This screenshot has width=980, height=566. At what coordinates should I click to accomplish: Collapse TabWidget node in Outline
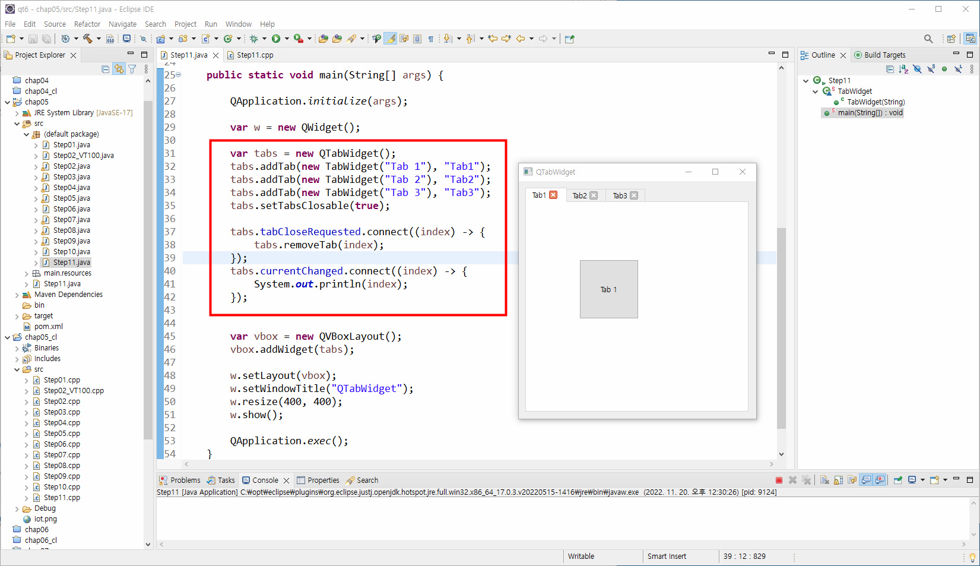815,91
